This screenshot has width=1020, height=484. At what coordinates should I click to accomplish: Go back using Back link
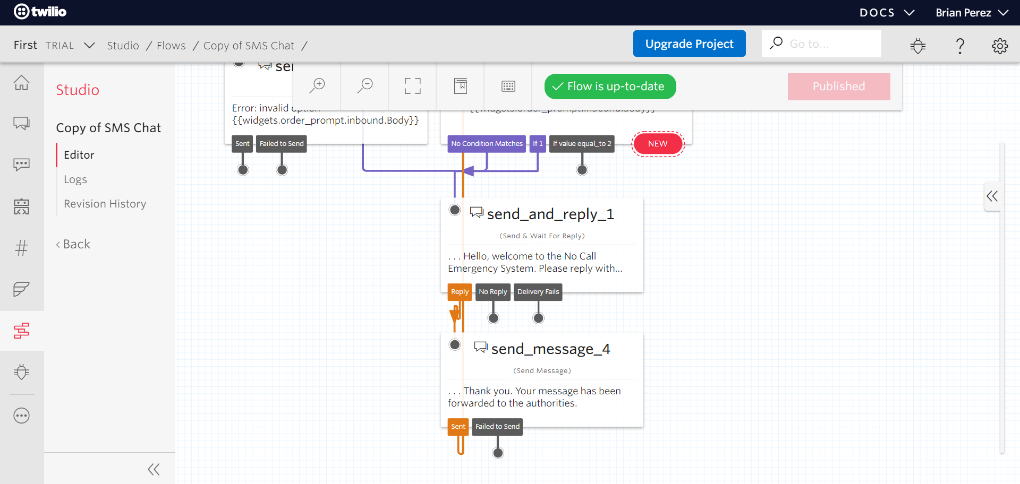point(73,244)
